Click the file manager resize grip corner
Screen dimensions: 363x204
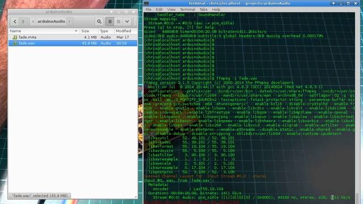click(136, 197)
